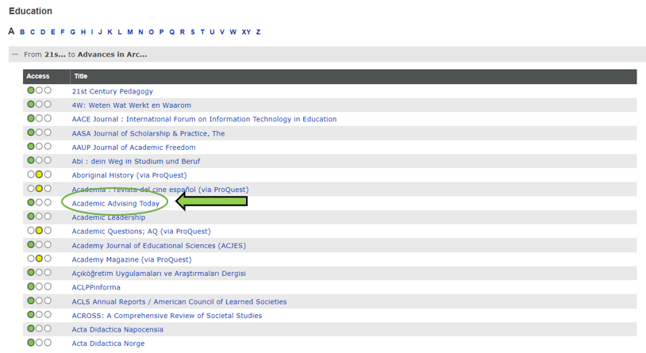Jump to letter L journals
This screenshot has width=646, height=353.
[x=120, y=33]
